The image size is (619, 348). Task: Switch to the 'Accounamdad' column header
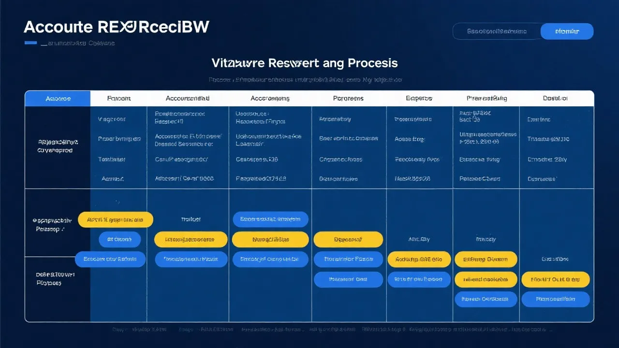(188, 99)
